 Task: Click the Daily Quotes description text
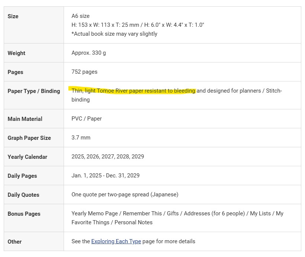click(125, 195)
